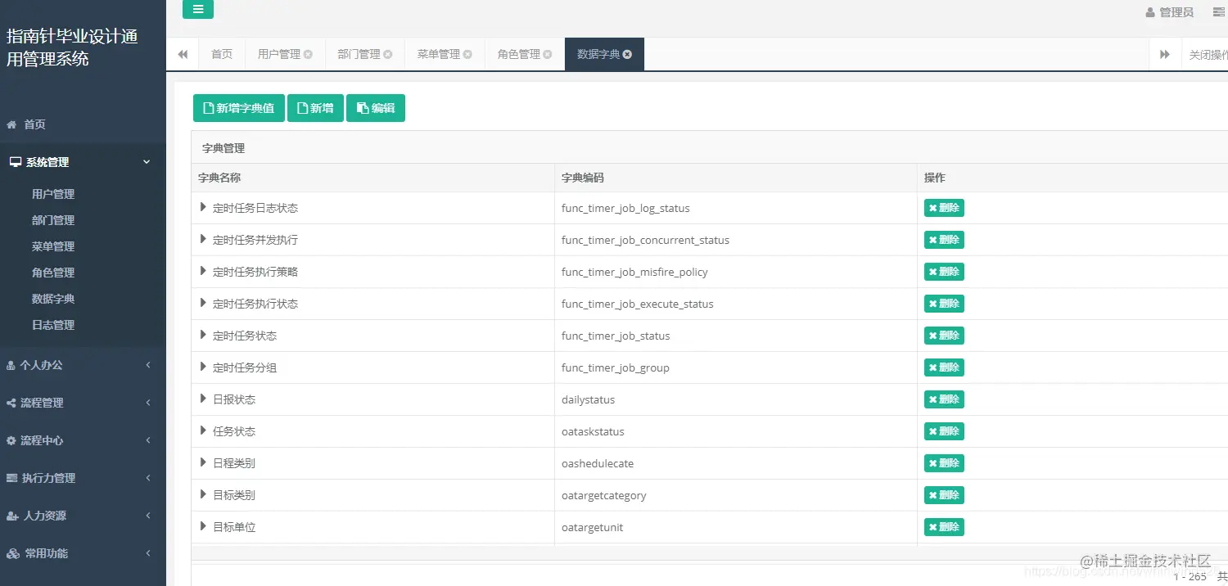Expand the 人力资源 sidebar section
Image resolution: width=1228 pixels, height=586 pixels.
(83, 516)
